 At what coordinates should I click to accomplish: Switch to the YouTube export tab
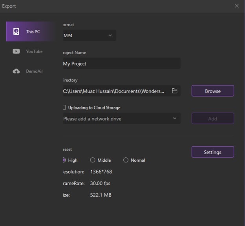(x=34, y=51)
